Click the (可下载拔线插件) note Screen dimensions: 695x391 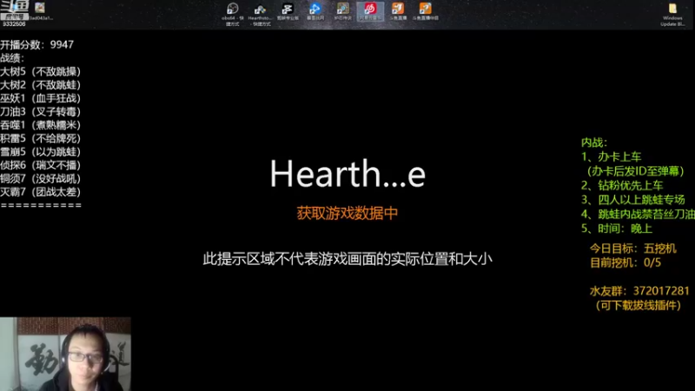click(639, 306)
